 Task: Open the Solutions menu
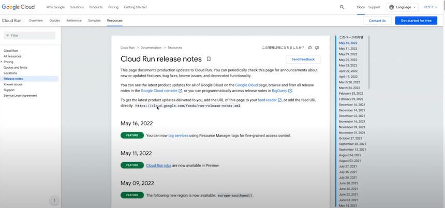coord(77,7)
